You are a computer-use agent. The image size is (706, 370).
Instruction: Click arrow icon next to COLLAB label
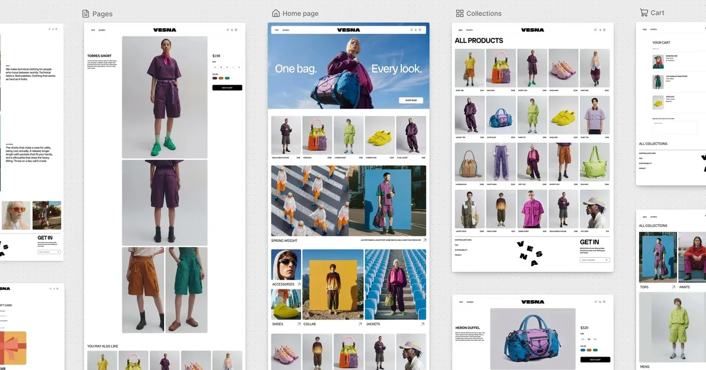[360, 324]
